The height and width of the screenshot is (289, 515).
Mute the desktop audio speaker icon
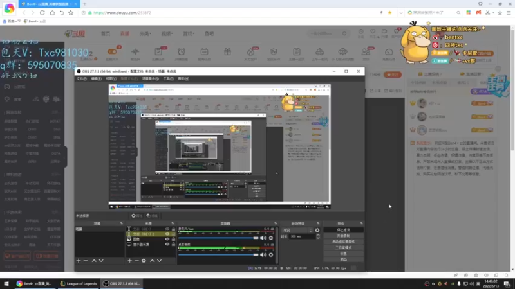(x=263, y=254)
